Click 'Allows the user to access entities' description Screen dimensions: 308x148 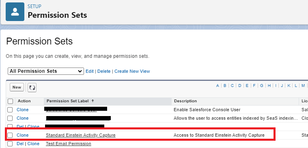236,118
